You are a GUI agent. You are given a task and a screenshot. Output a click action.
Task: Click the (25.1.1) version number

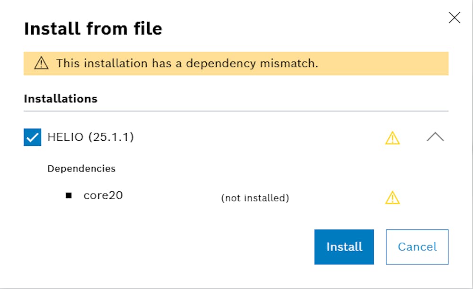(x=111, y=137)
